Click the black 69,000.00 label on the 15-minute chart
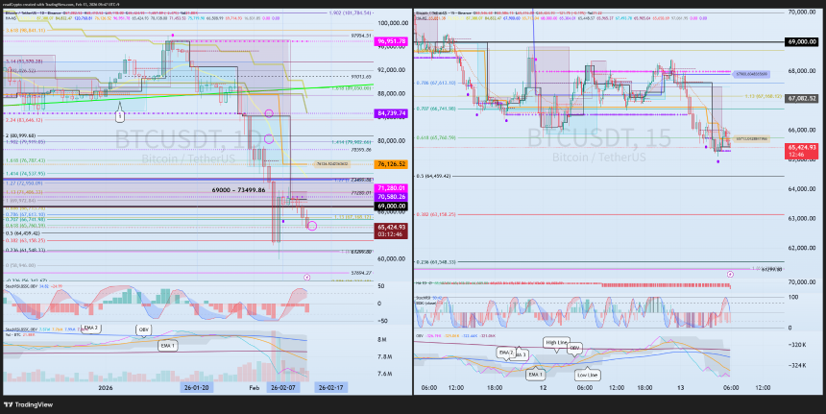826x414 pixels. click(x=802, y=41)
